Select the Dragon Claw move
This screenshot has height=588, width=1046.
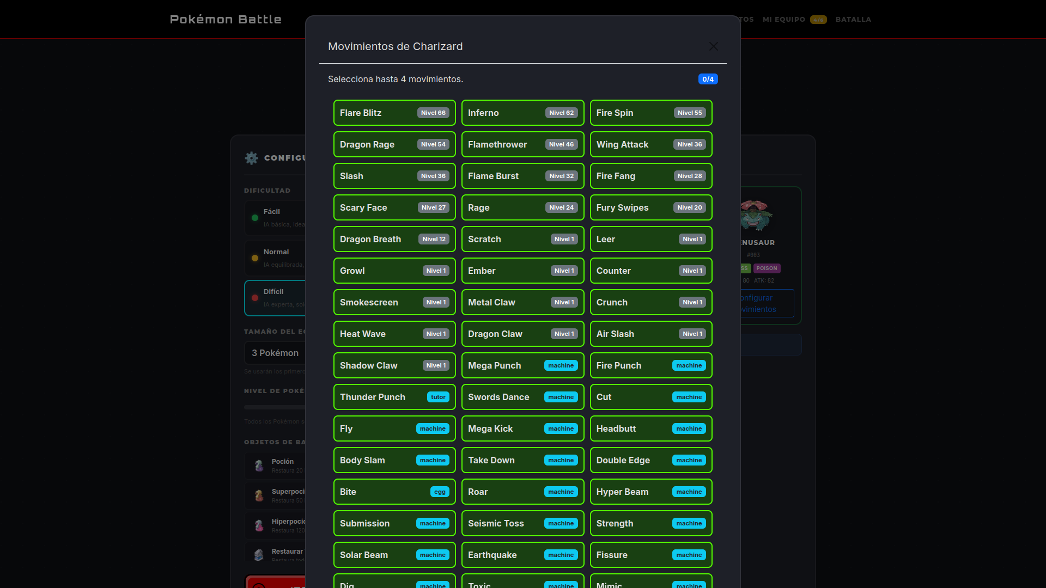click(522, 334)
